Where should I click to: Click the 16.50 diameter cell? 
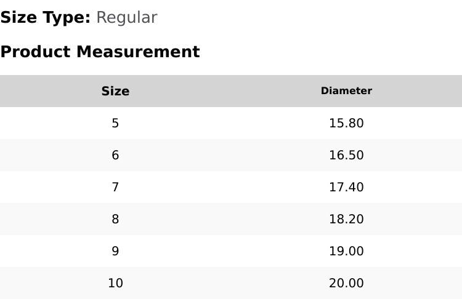pos(346,155)
